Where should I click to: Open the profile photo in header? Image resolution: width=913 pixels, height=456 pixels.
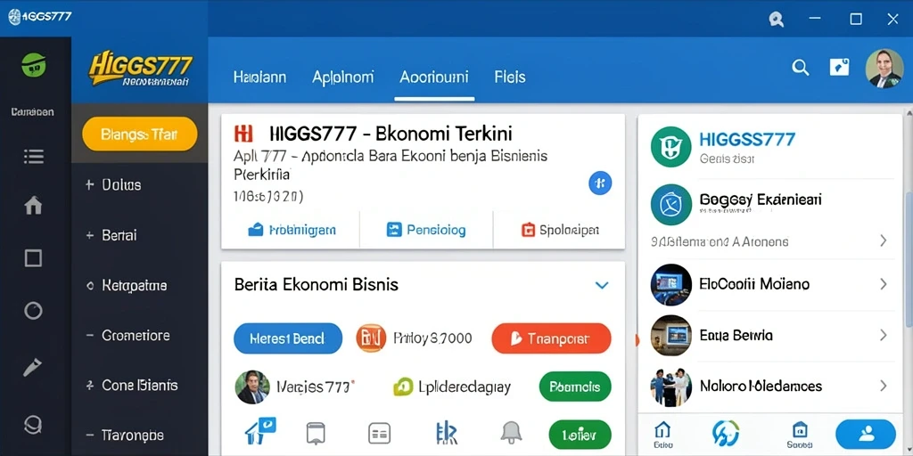pos(884,69)
